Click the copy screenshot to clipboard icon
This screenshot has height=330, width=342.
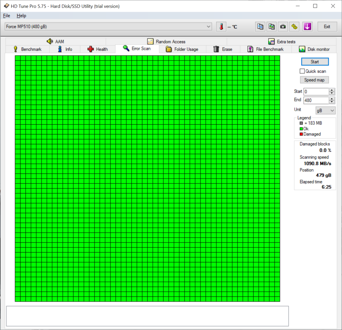pos(271,27)
